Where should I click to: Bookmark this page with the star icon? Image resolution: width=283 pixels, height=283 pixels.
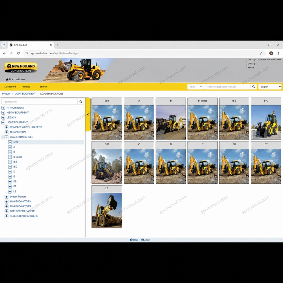tap(261, 53)
